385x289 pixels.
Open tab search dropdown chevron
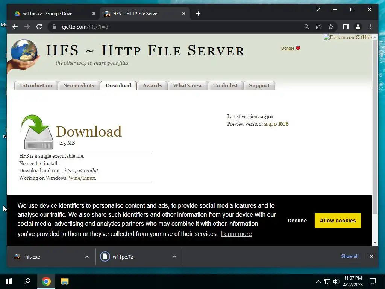tap(317, 9)
